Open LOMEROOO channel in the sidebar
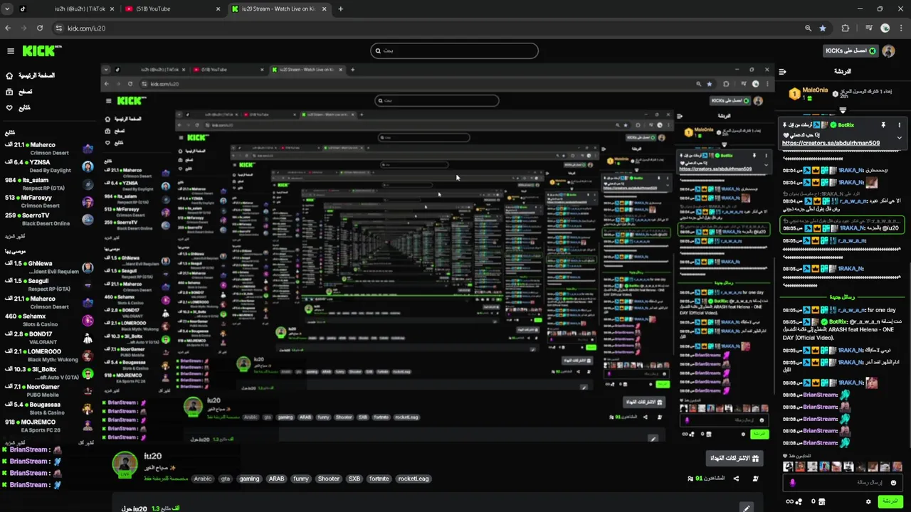Image resolution: width=911 pixels, height=512 pixels. 48,356
